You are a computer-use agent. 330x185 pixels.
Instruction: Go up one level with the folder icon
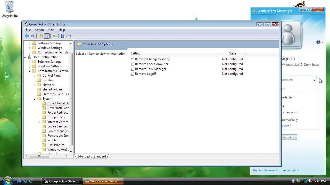40,36
